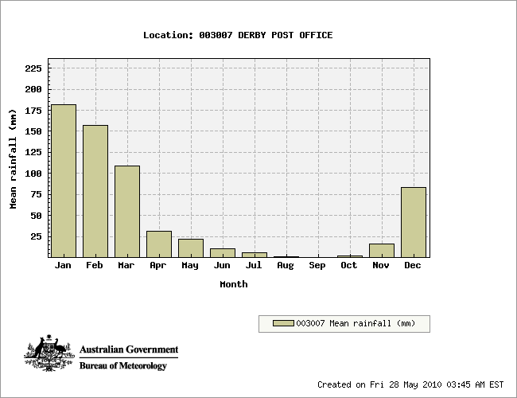Click the '003007 Mean rainfall (mm)' legend label
Screen dimensions: 517x398
point(351,323)
